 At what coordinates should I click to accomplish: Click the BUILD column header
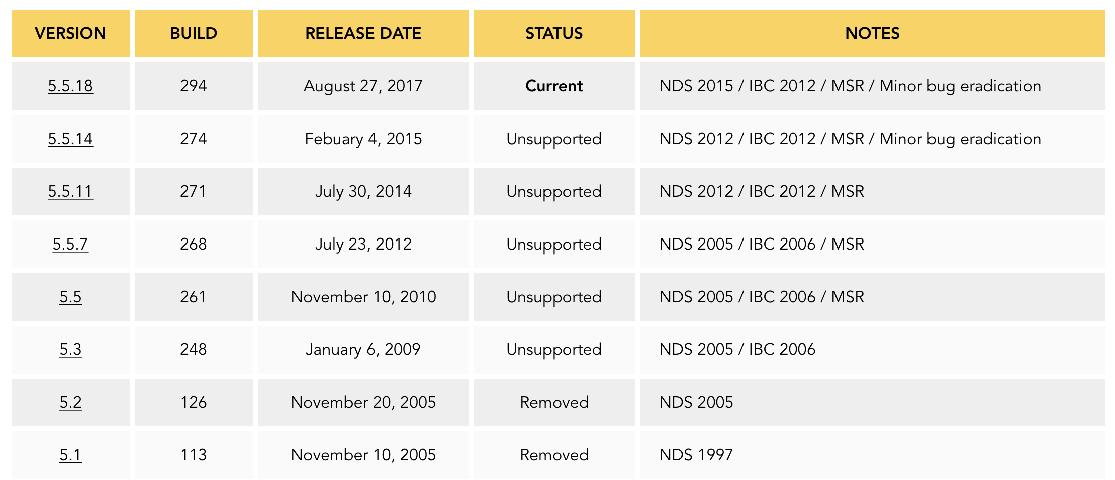pyautogui.click(x=194, y=33)
